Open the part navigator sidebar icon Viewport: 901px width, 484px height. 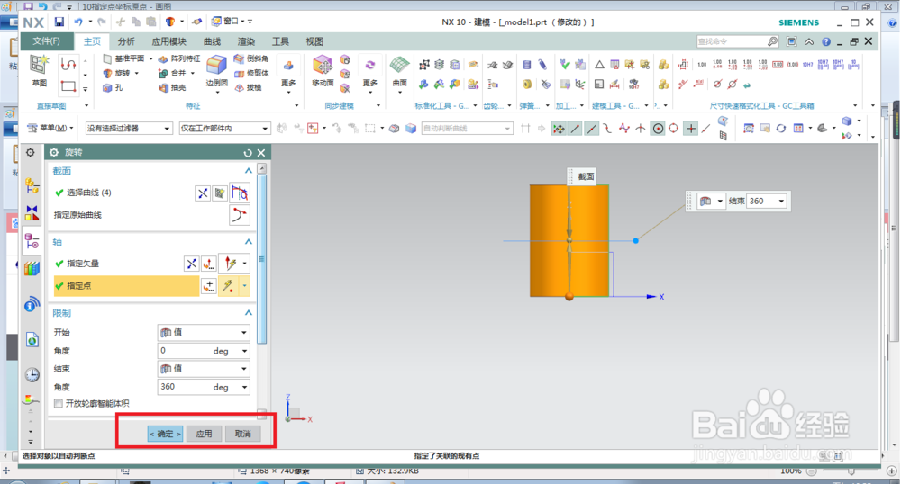click(32, 241)
